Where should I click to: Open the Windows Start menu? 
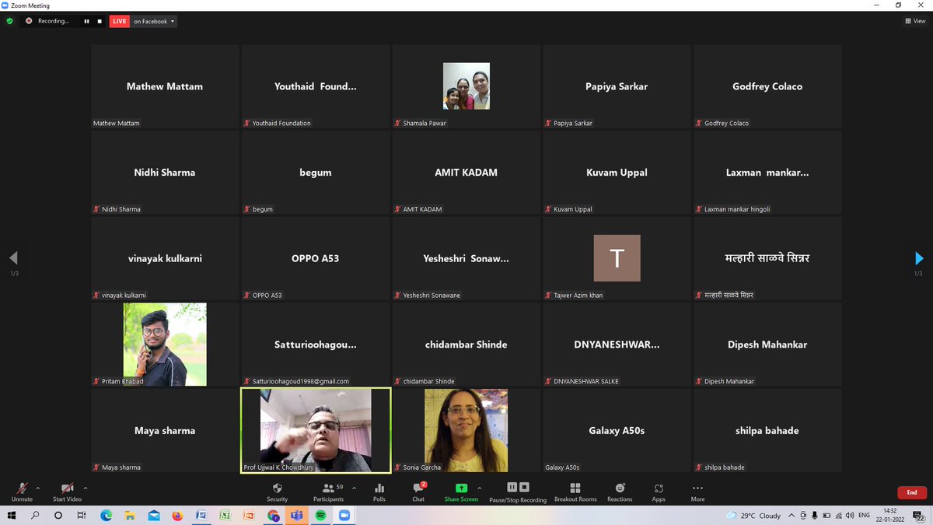coord(12,515)
